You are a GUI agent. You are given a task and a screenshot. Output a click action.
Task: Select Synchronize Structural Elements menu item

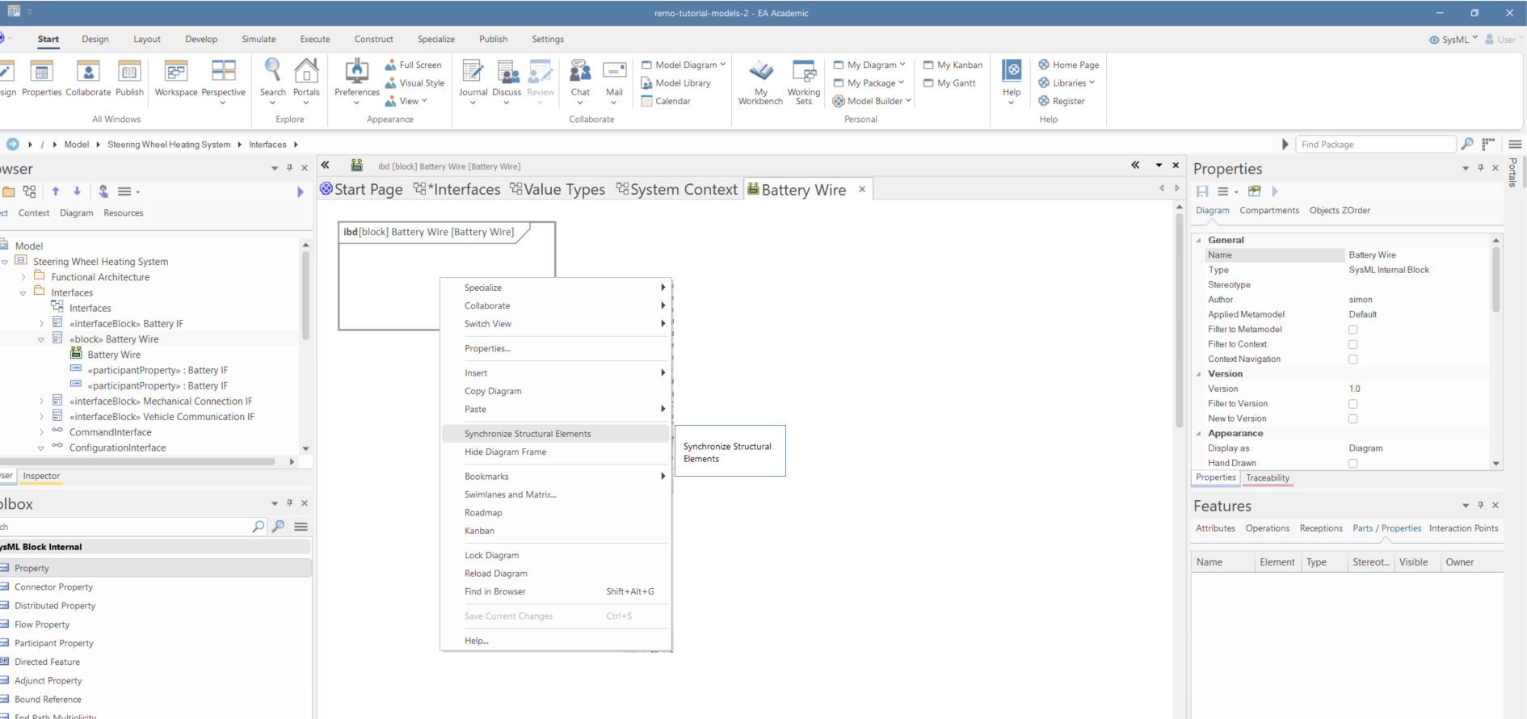[528, 434]
